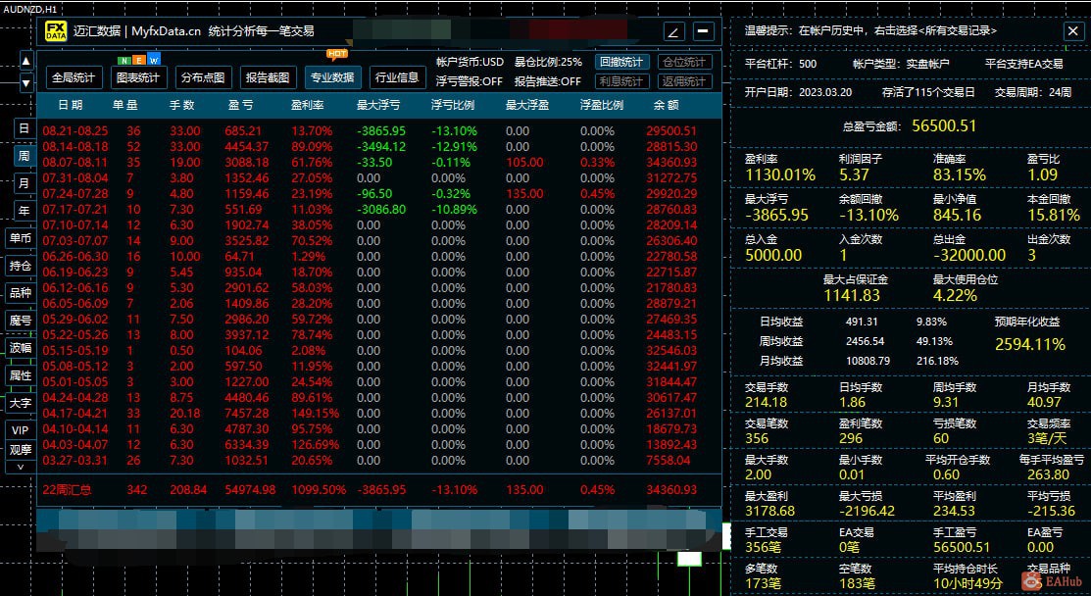Sort by 最大浮亏 column header

[378, 106]
